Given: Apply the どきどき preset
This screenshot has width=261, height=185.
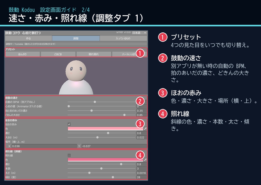Looking at the screenshot, I should [x=58, y=54].
